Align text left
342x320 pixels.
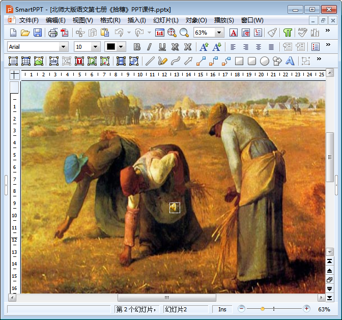click(233, 47)
